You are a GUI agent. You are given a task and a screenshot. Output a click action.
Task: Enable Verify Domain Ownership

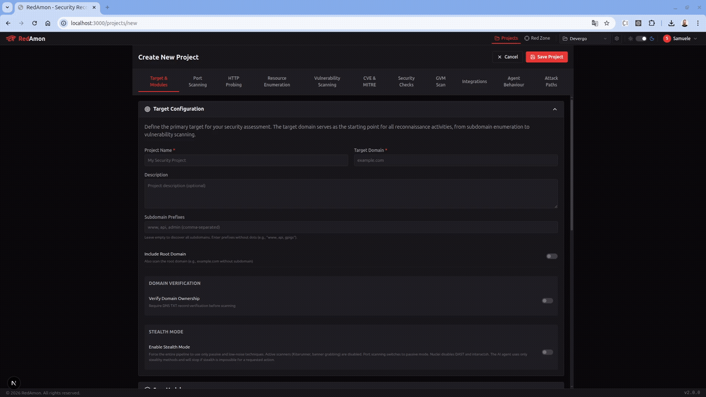click(x=547, y=301)
